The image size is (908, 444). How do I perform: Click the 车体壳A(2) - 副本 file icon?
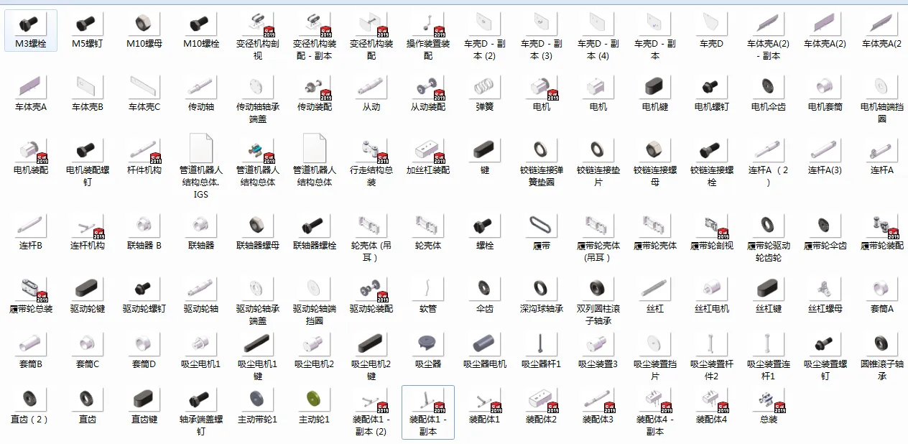tap(767, 24)
